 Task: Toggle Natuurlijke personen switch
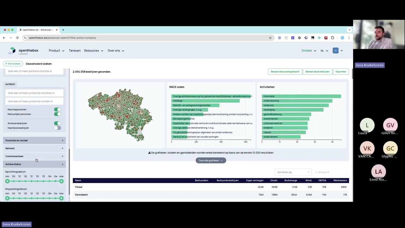click(x=57, y=114)
